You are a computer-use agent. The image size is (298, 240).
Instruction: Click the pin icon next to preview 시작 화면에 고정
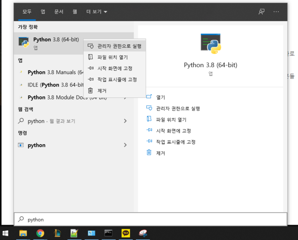pyautogui.click(x=149, y=130)
